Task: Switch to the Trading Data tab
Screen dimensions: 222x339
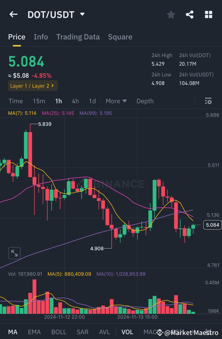Action: coord(78,37)
